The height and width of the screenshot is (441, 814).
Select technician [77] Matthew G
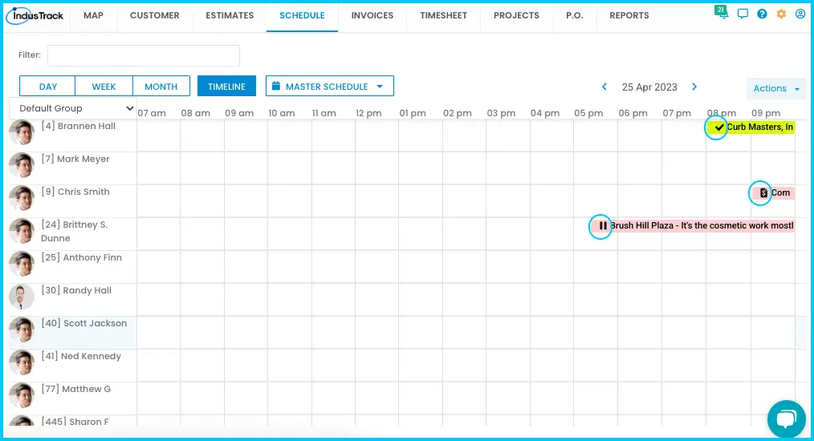tap(75, 389)
